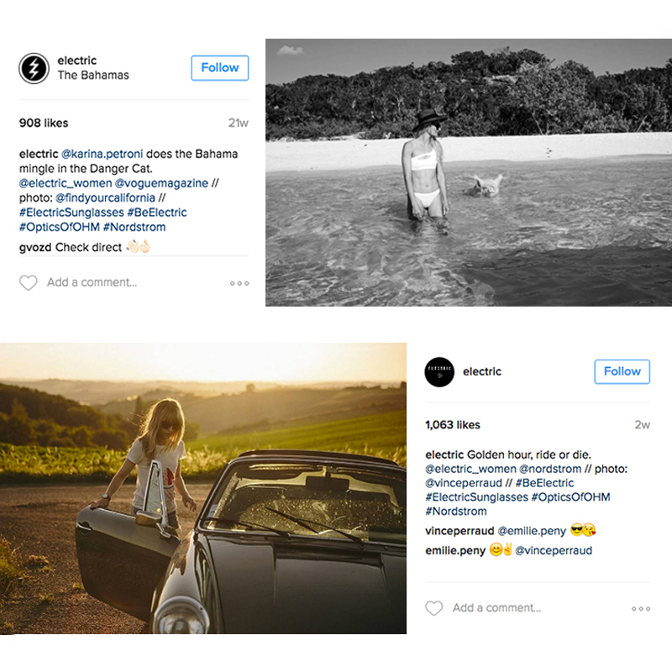Click the black electric avatar in second post
This screenshot has width=672, height=672.
click(x=439, y=371)
